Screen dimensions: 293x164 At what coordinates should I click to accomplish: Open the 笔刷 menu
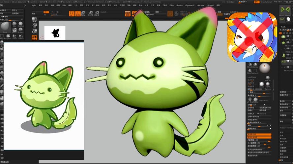pos(40,5)
